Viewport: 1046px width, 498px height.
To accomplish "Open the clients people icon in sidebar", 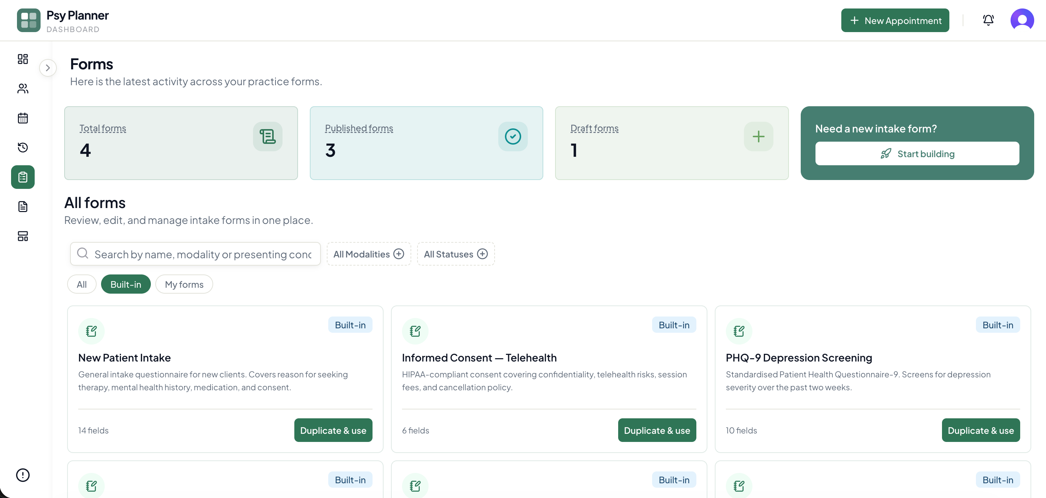I will point(23,89).
